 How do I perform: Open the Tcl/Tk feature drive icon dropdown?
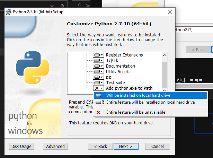[98, 60]
